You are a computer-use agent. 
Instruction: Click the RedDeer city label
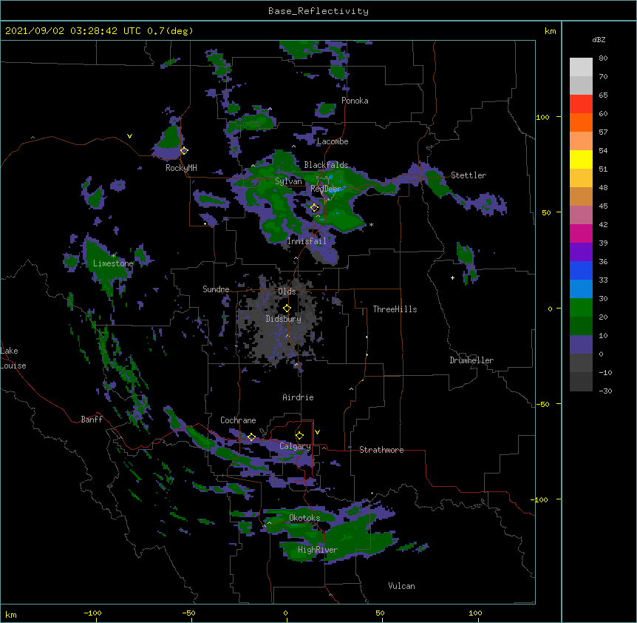326,189
